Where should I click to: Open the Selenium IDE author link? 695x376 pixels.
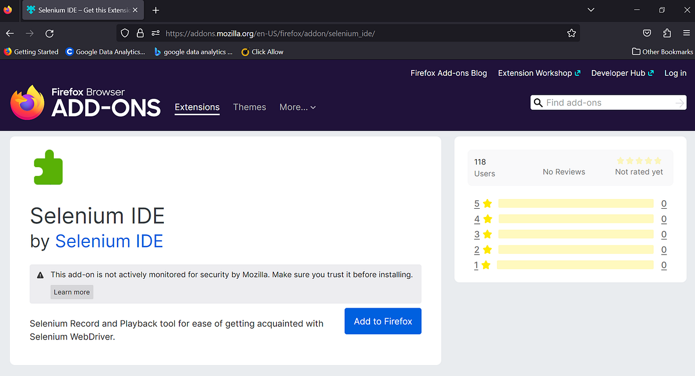point(109,241)
